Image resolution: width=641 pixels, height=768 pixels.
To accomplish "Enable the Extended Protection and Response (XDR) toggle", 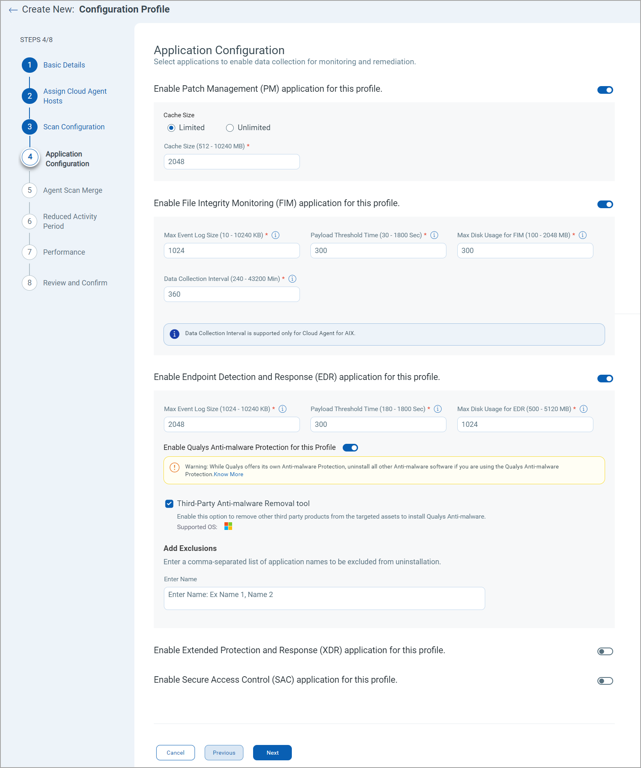I will (605, 652).
